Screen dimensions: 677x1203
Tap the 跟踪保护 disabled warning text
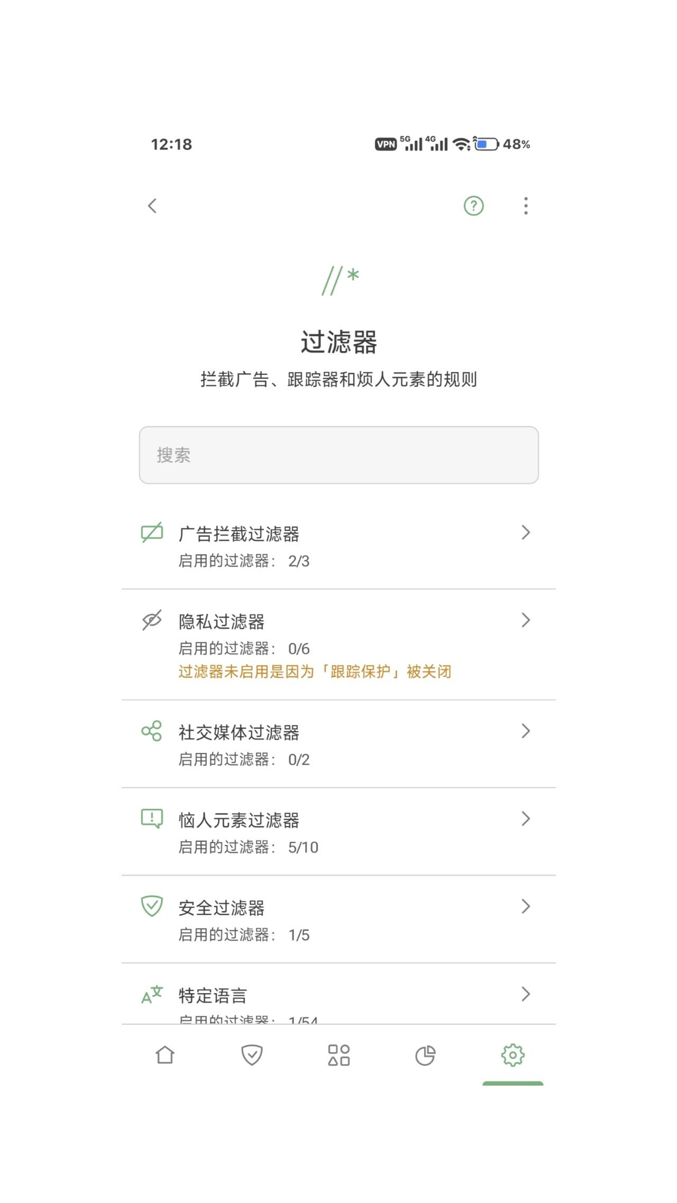[x=315, y=672]
